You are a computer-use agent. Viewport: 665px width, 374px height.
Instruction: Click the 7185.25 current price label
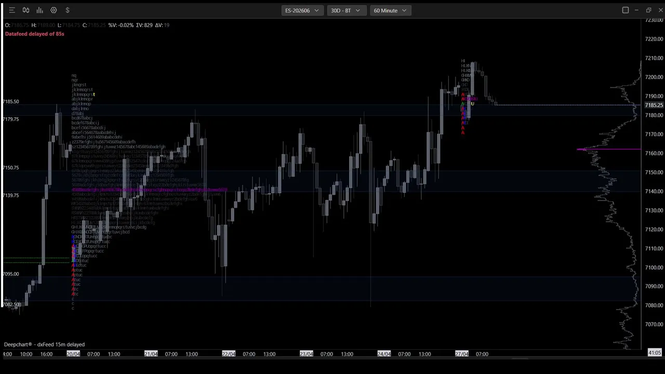click(x=654, y=105)
